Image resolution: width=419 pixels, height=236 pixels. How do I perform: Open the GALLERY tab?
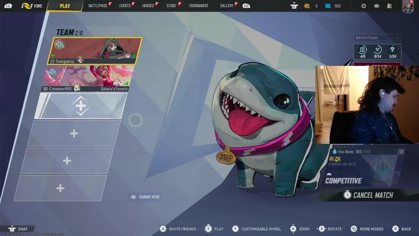coord(227,6)
